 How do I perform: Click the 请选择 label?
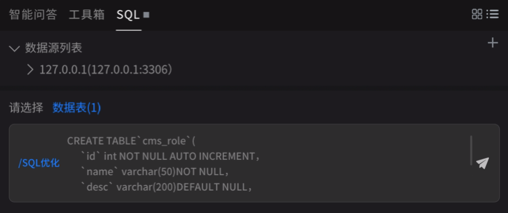pyautogui.click(x=26, y=108)
